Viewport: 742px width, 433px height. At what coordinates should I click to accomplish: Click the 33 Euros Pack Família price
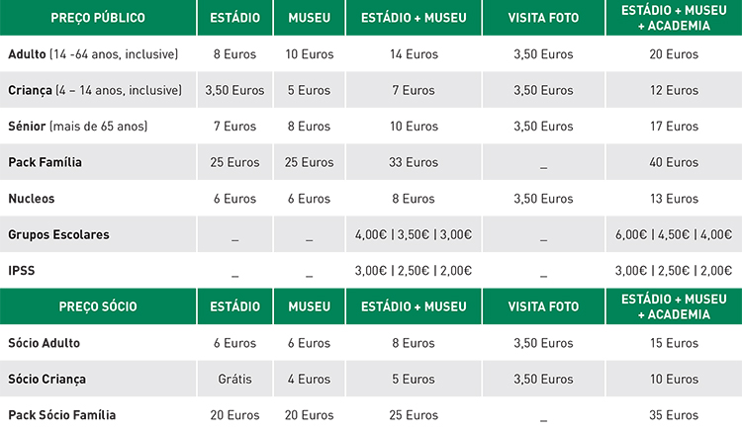[414, 162]
